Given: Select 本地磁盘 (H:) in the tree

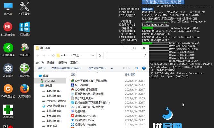Looking at the screenshot, I should tap(54, 116).
